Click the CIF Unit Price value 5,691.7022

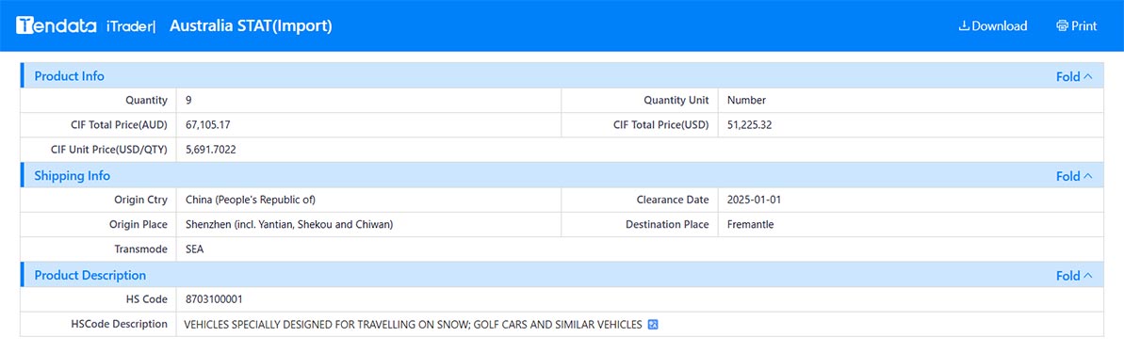click(211, 150)
